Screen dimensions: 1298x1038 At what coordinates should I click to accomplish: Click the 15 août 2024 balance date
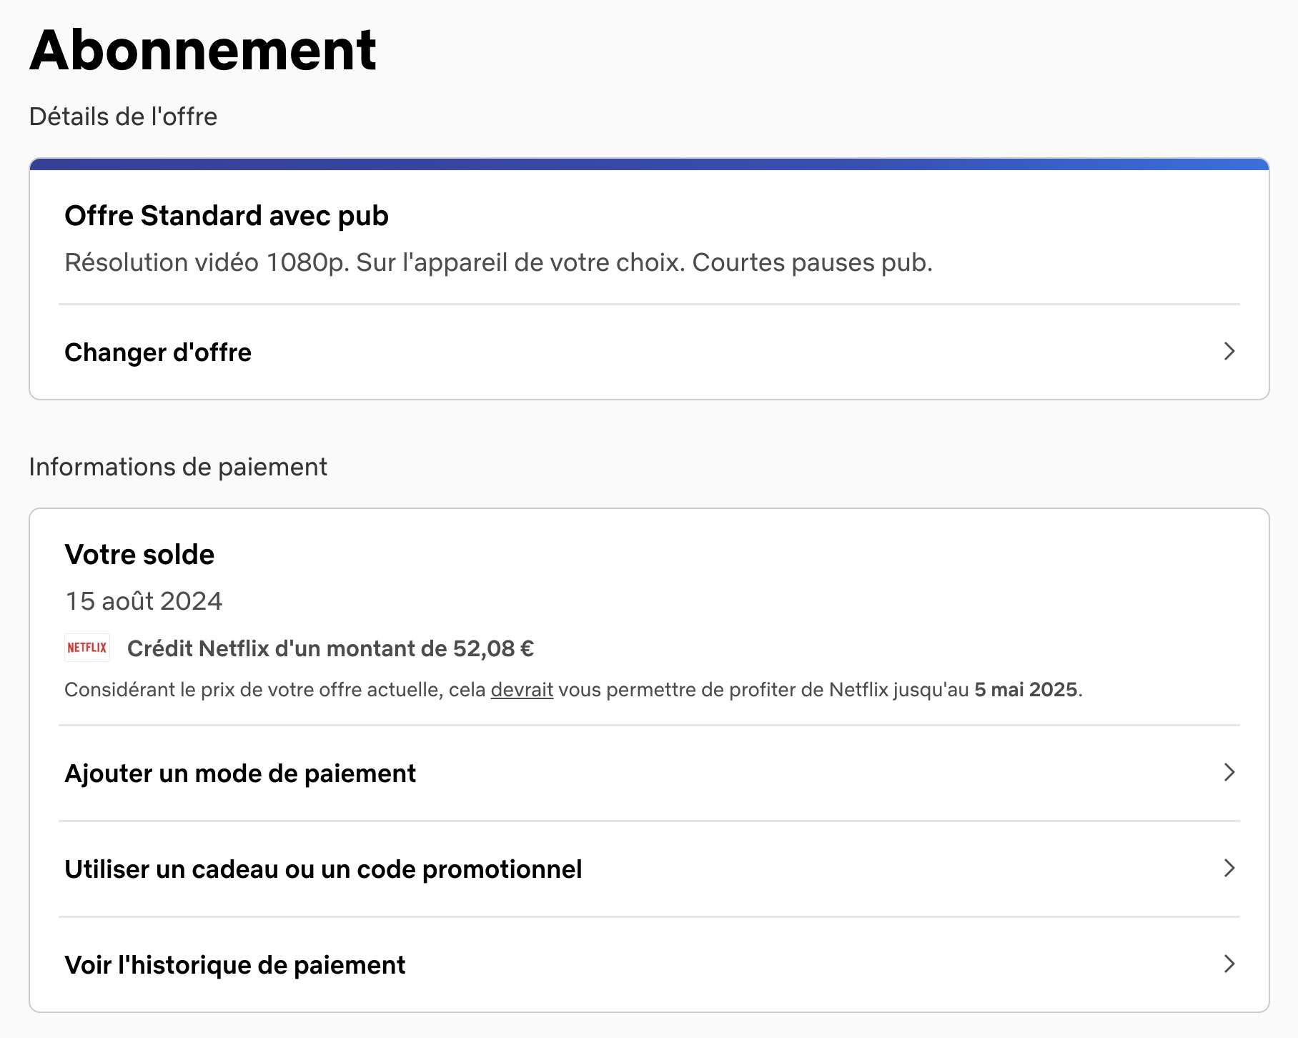tap(144, 601)
